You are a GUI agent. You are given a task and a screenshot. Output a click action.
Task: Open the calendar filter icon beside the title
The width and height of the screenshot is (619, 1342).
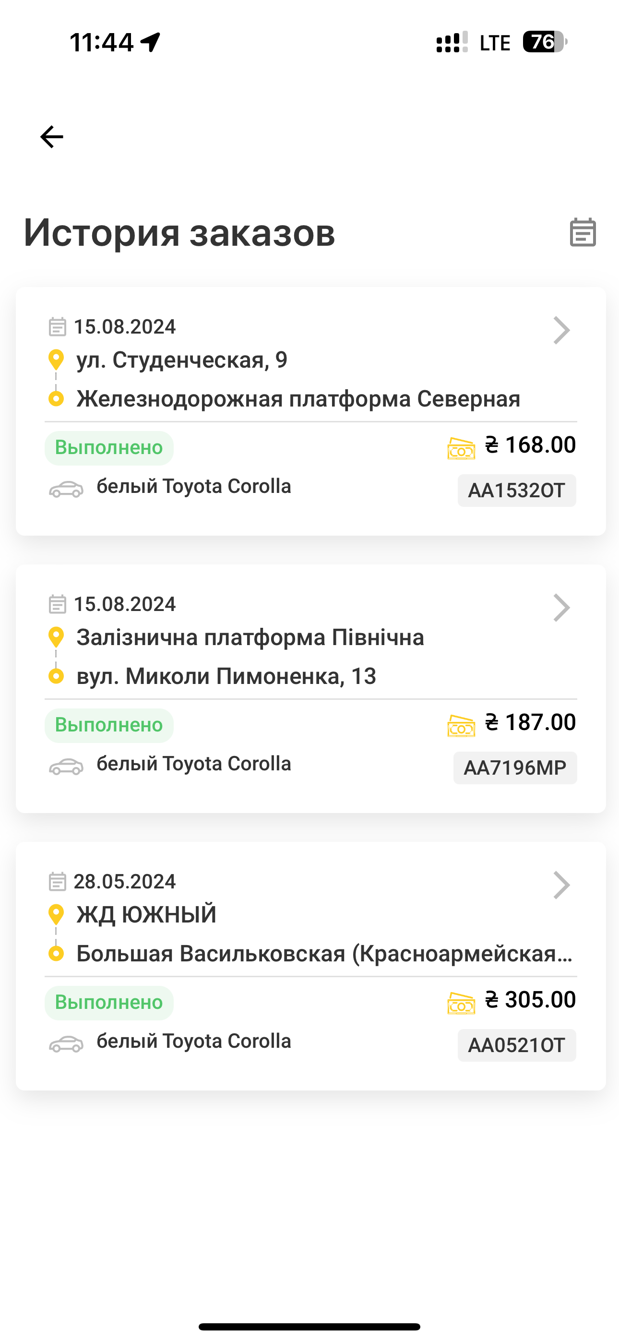pos(583,232)
